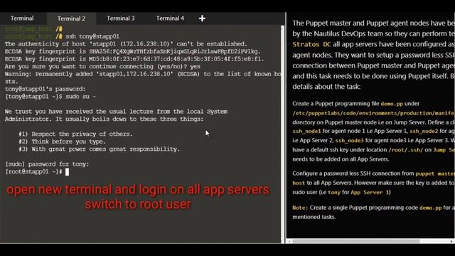455x256 pixels.
Task: Click 'tony@stapp01's password:' line
Action: click(x=45, y=89)
